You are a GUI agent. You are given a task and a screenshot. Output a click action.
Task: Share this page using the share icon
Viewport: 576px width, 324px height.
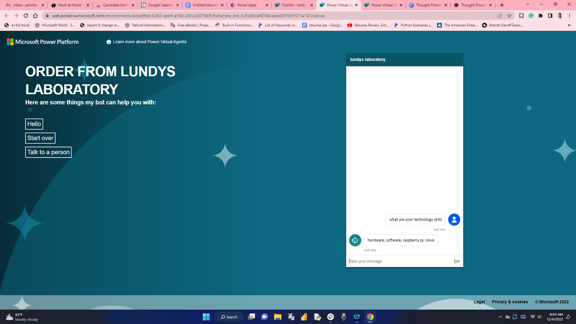point(499,16)
